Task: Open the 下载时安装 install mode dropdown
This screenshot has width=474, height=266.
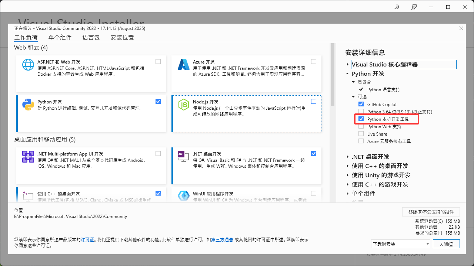Action: tap(401, 244)
